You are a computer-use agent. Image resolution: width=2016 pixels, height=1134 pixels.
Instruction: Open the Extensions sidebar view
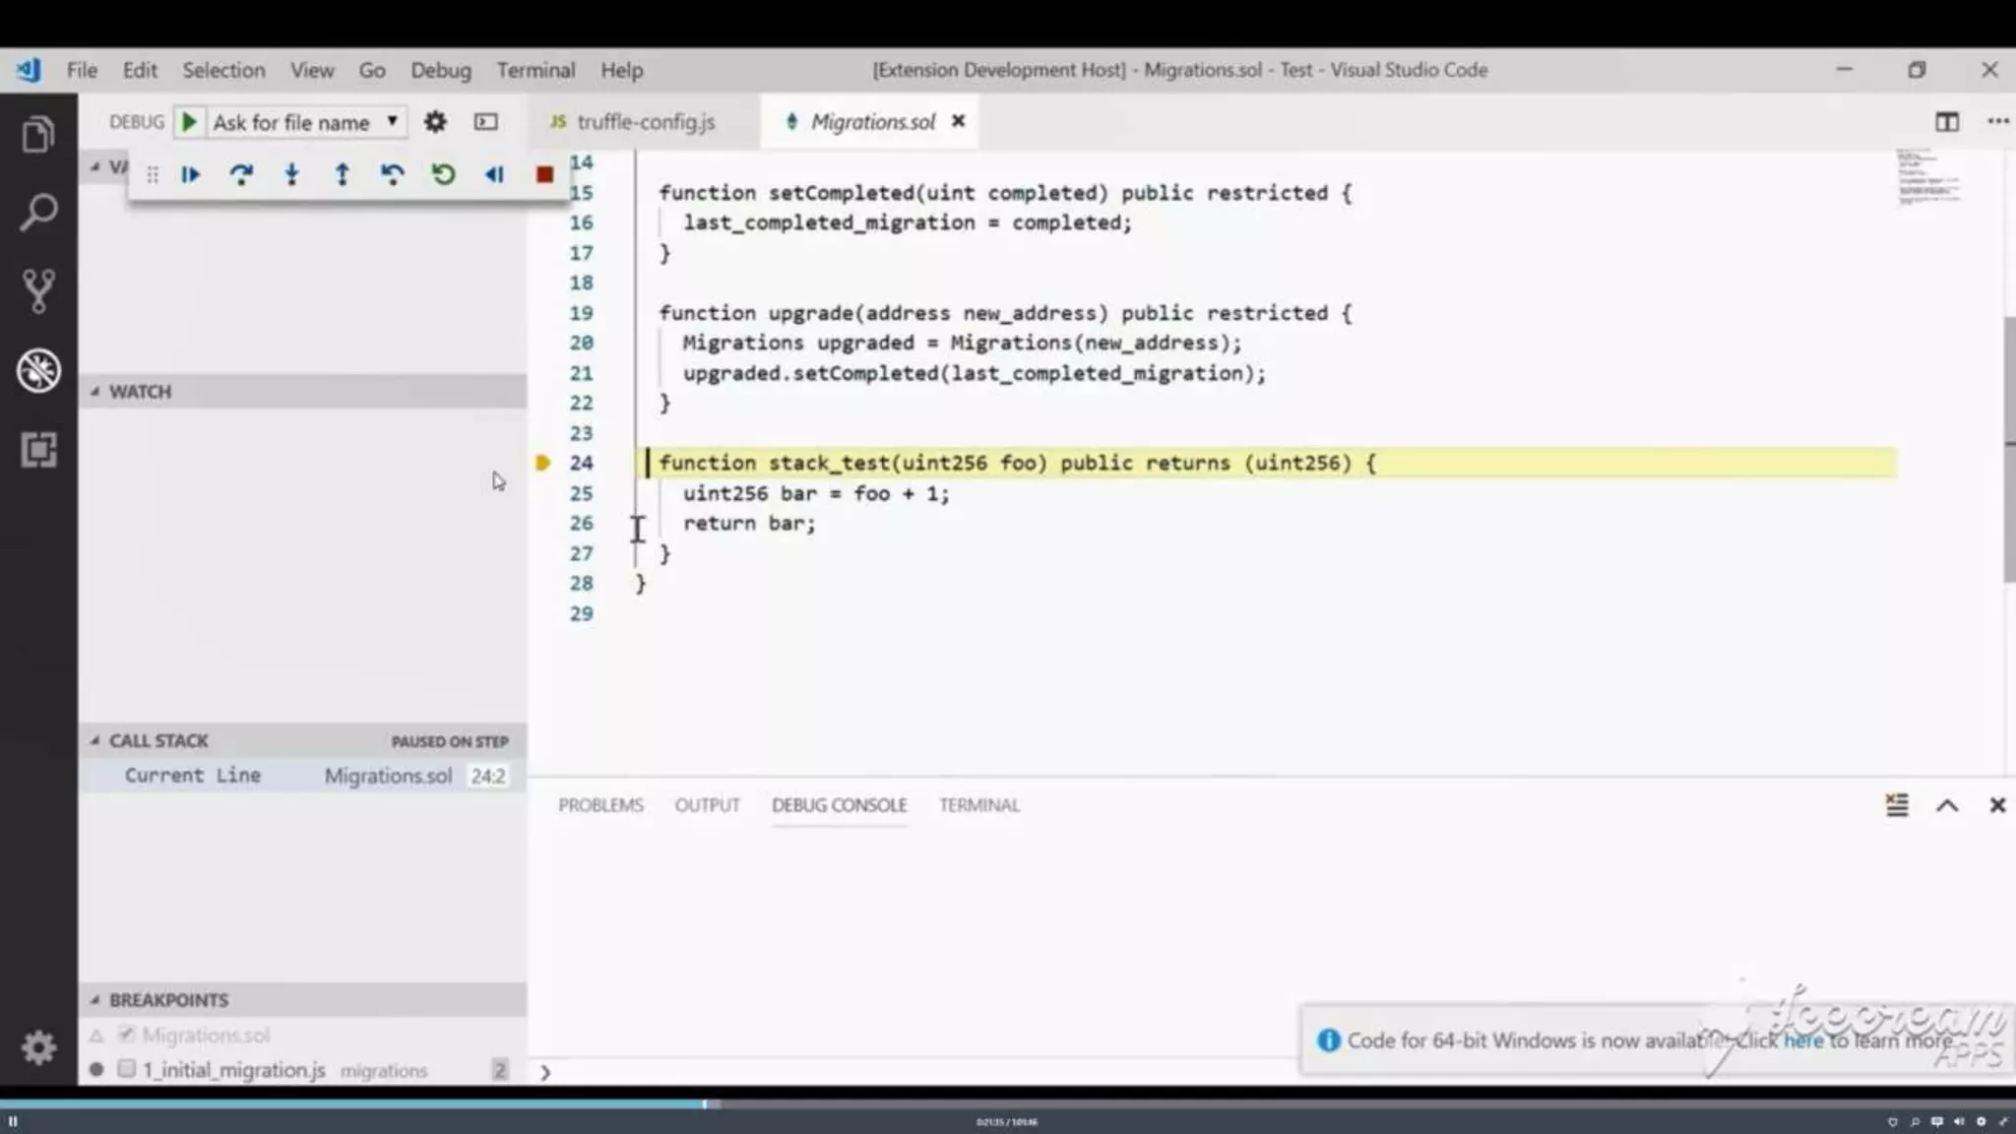click(x=38, y=450)
